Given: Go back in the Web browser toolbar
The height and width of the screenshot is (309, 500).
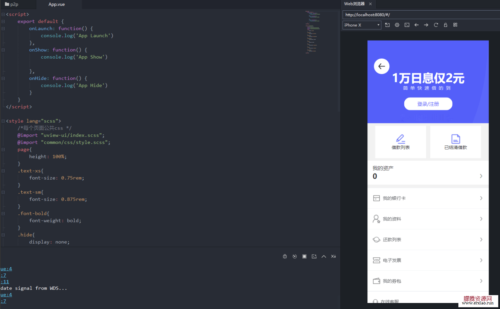Looking at the screenshot, I should pos(416,25).
